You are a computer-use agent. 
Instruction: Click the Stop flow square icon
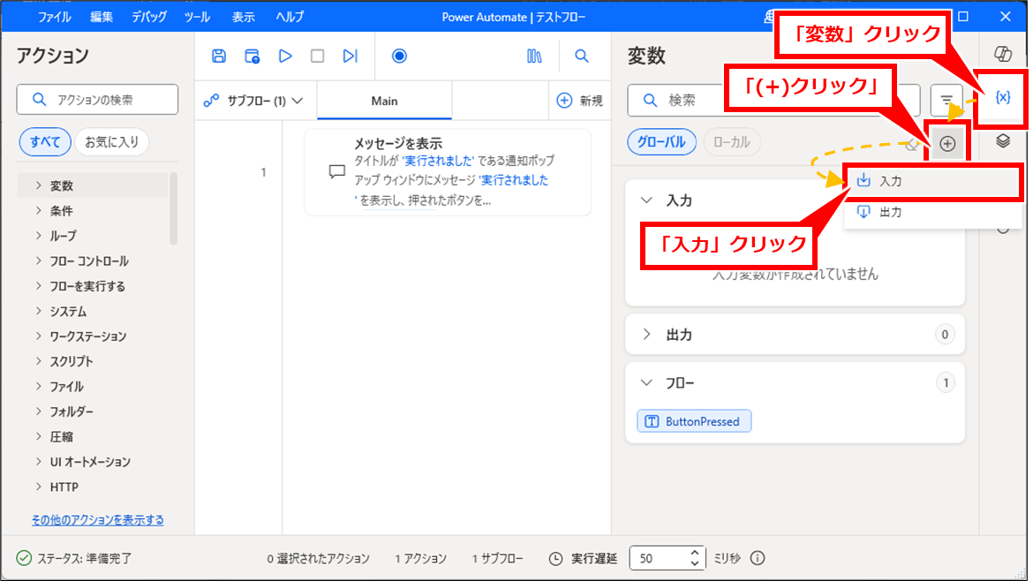tap(317, 57)
